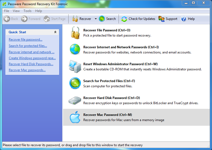212x150 pixels.
Task: Click the Check for Updates toolbar icon
Action: (x=124, y=19)
